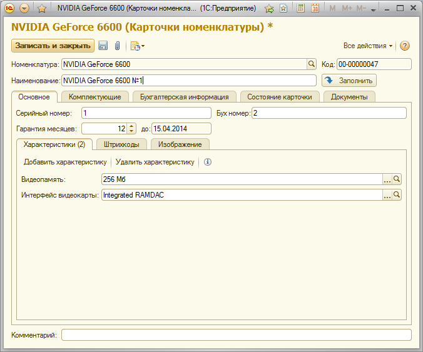Click the Наименование input field

point(189,80)
